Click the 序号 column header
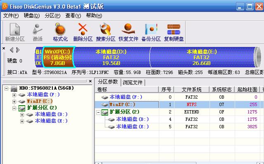Screen dimensions: 264x164 click(x=166, y=89)
